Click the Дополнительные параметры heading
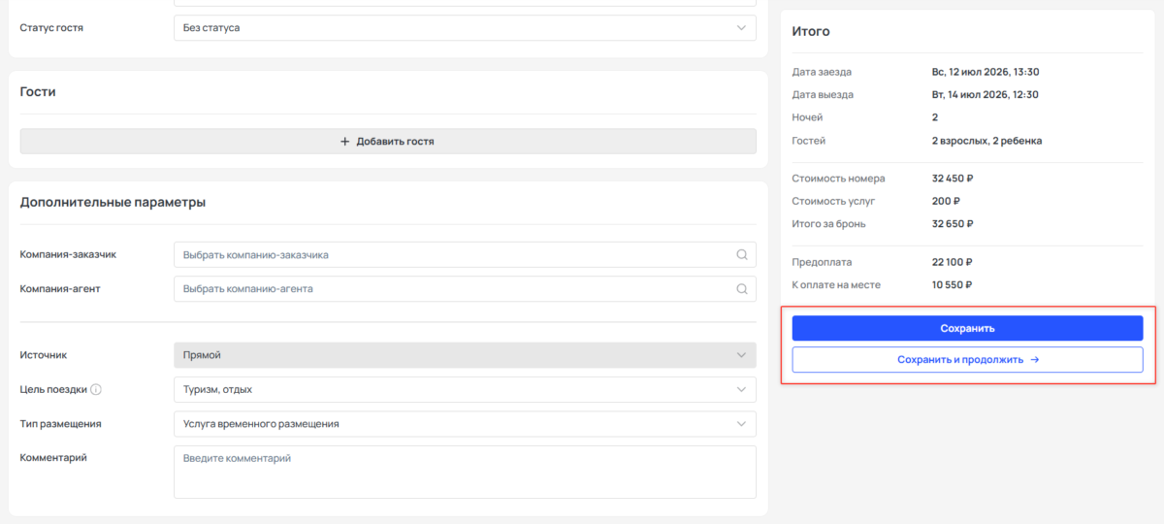The width and height of the screenshot is (1164, 524). tap(113, 203)
